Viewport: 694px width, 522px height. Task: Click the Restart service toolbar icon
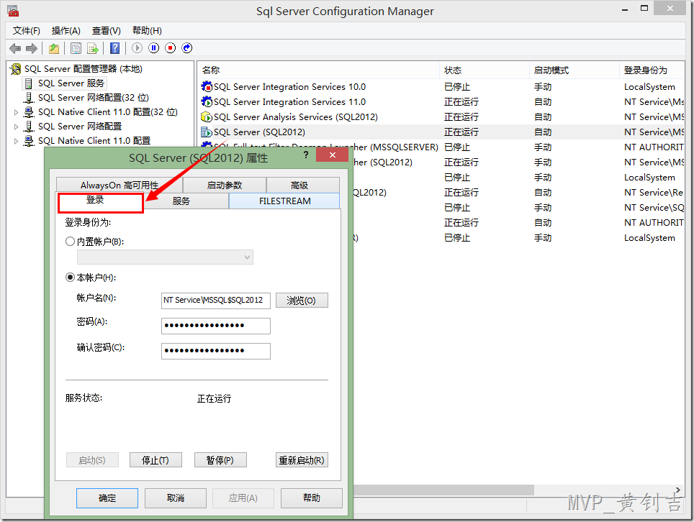[187, 47]
